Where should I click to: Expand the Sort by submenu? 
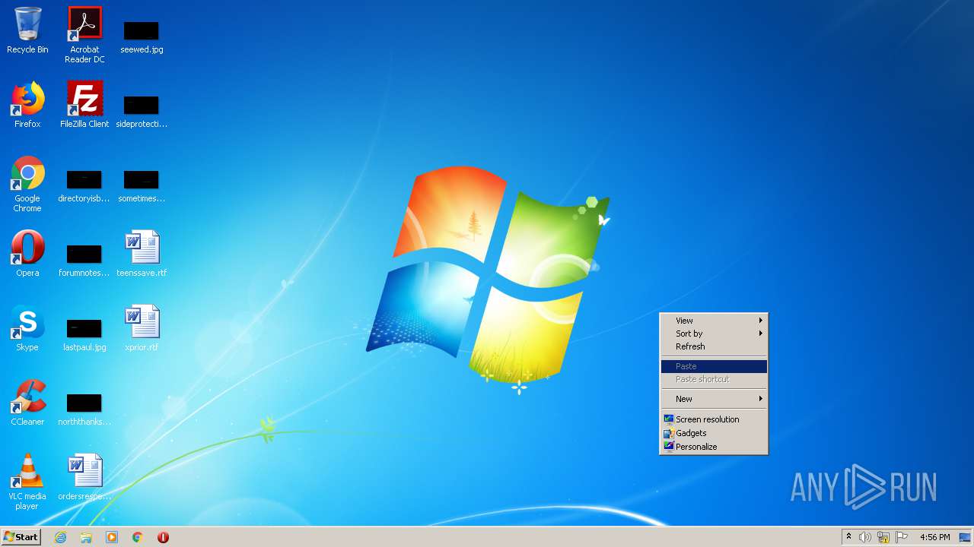[714, 334]
